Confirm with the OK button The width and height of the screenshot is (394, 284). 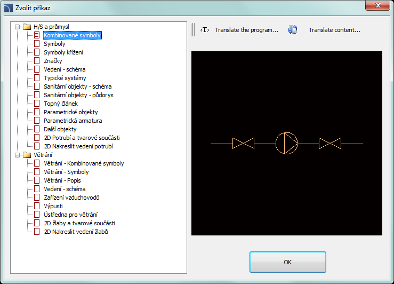[288, 262]
